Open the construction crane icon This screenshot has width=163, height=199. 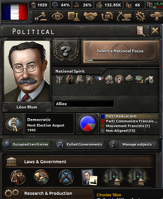tap(124, 17)
